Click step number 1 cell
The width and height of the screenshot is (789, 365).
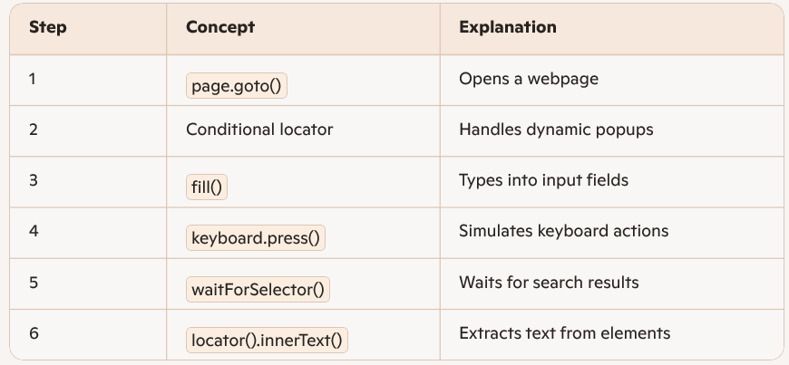coord(33,79)
